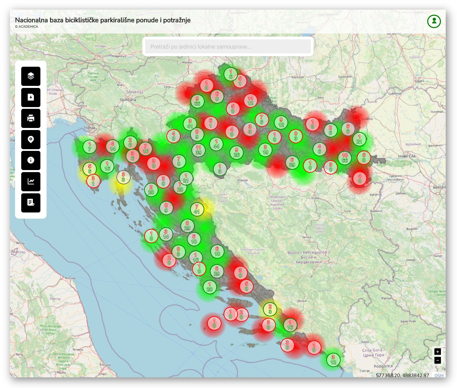
Task: Select the green cluster marker 9/66
Action: [x=197, y=101]
